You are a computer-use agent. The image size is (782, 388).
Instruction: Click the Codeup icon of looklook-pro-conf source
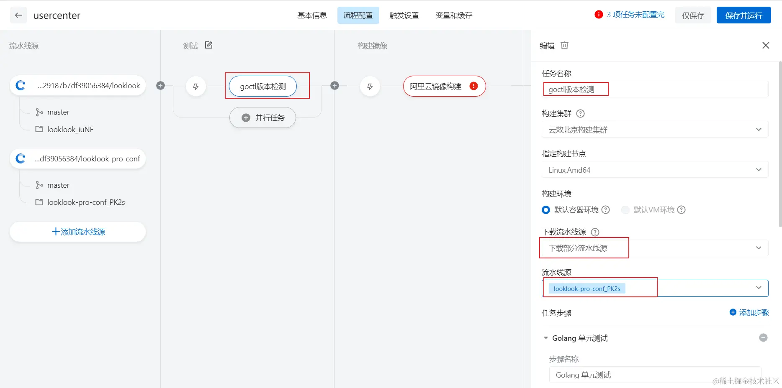pos(21,158)
